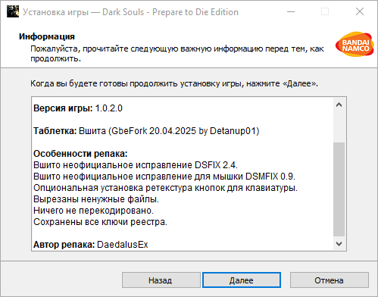The width and height of the screenshot is (378, 297).
Task: Click the 'Таблетка: Вшита' line
Action: pos(146,131)
